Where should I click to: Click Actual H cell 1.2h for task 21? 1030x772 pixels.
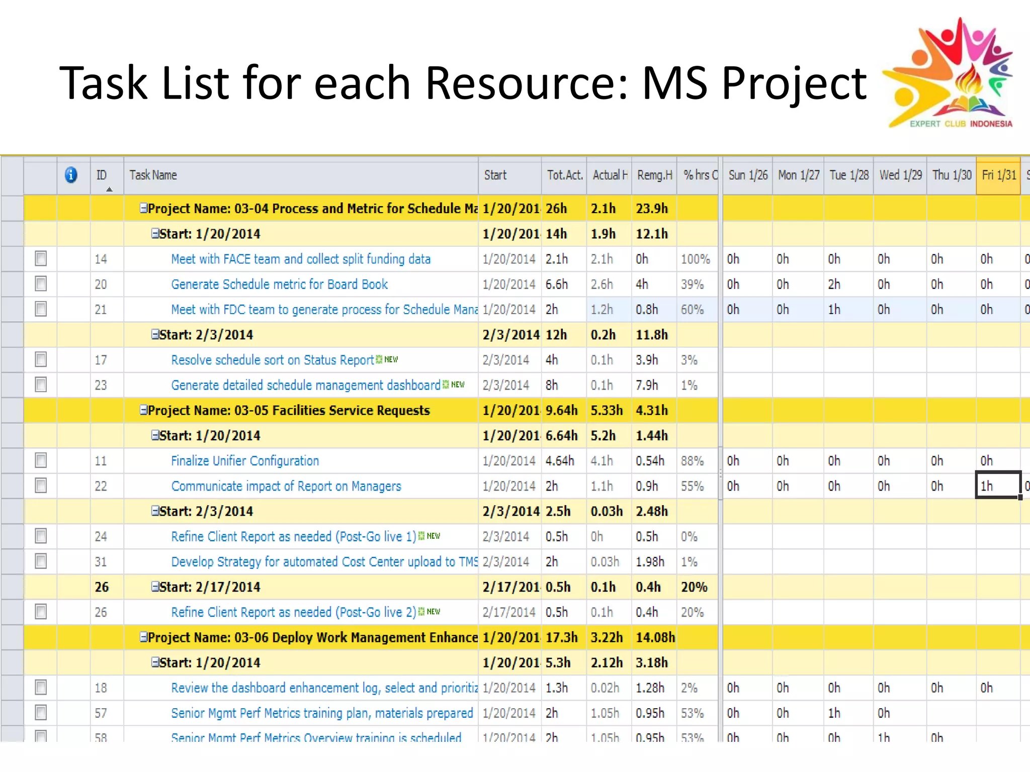[609, 309]
